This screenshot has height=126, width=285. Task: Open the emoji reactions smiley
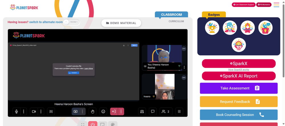[x=103, y=111]
